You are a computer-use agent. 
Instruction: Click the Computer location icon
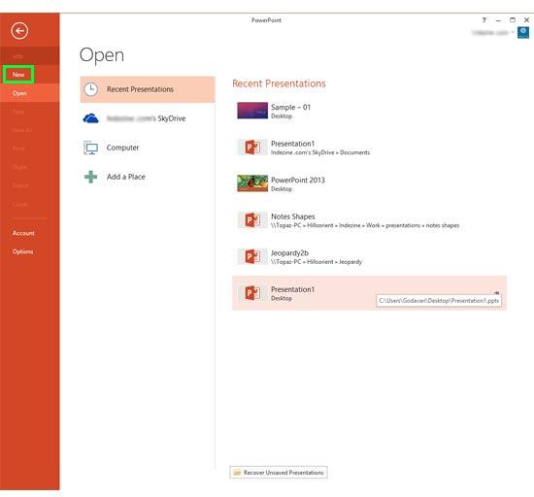(x=91, y=148)
